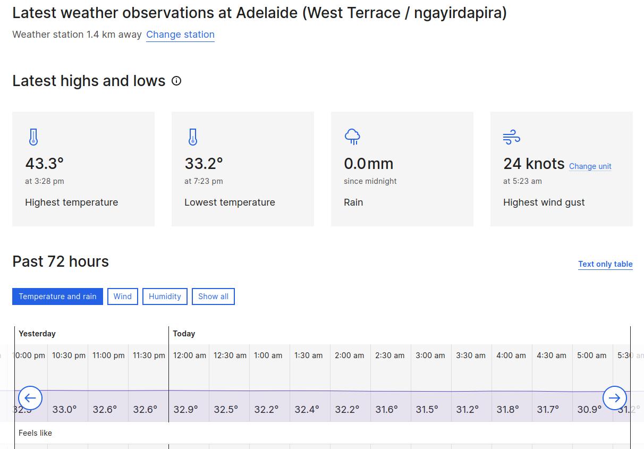Click the 11:00 pm time column header
Screen dimensions: 644x449
[x=108, y=355]
